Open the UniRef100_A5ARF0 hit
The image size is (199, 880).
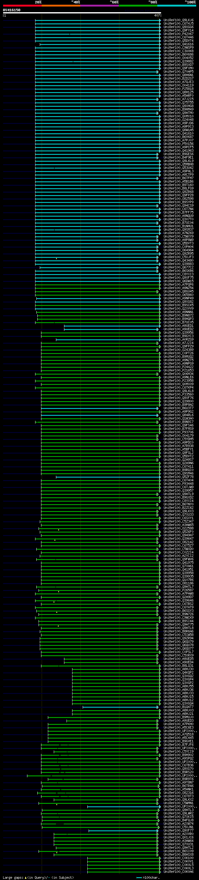178,96
